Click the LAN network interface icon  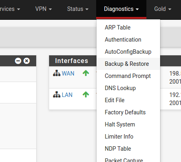click(57, 95)
